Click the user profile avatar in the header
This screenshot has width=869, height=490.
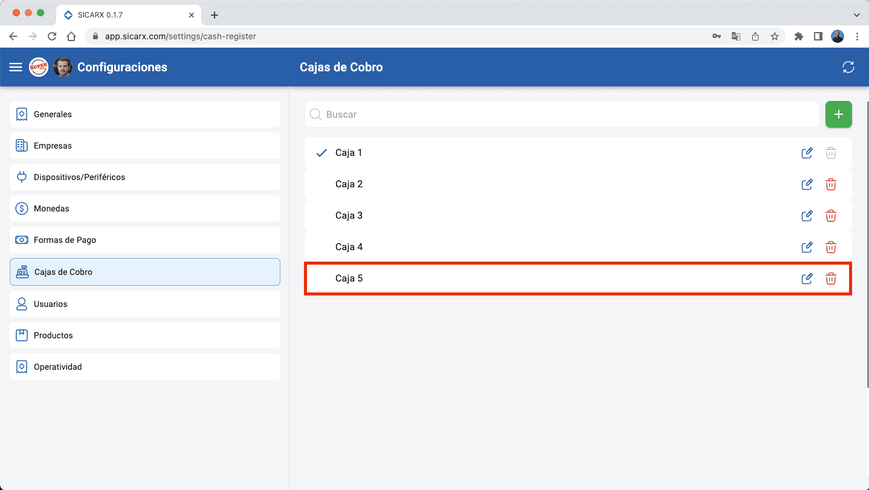tap(63, 67)
